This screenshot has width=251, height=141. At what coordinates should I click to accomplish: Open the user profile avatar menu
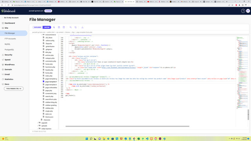click(248, 11)
